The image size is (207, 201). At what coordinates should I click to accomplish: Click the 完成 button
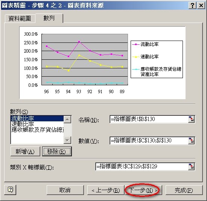184,190
